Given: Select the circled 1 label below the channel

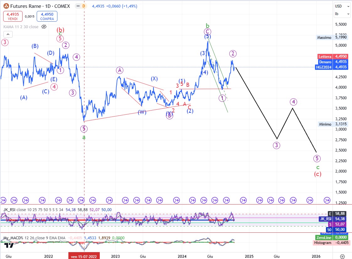Looking at the screenshot, I should click(222, 98).
